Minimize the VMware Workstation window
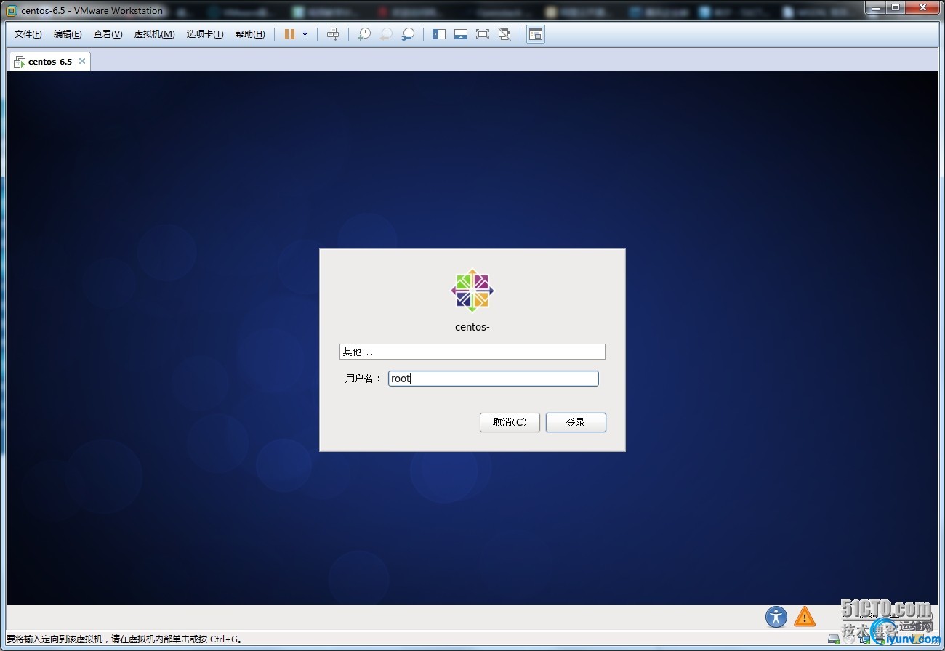The image size is (945, 651). tap(874, 7)
